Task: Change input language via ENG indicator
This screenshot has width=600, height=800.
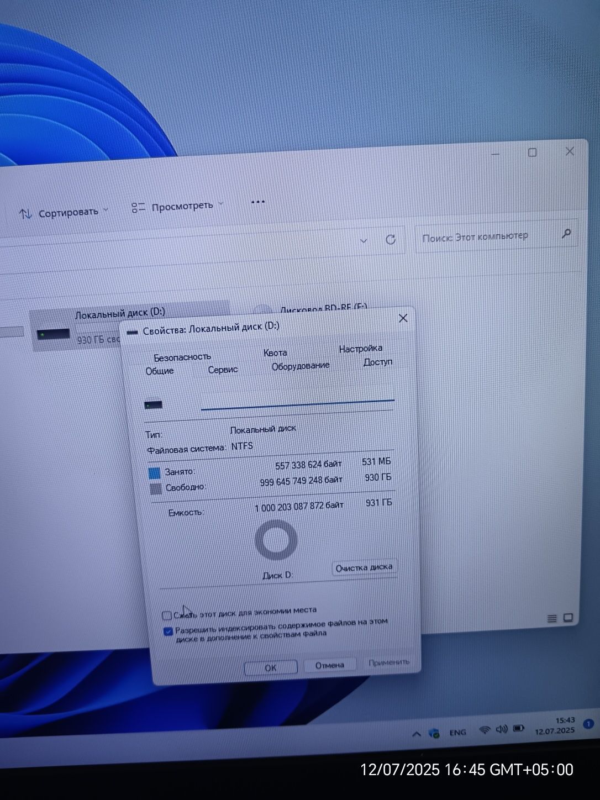Action: pyautogui.click(x=457, y=733)
